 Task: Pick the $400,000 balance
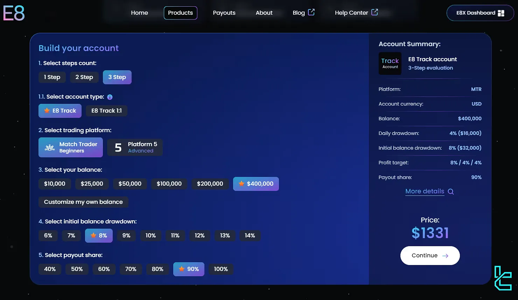coord(256,184)
